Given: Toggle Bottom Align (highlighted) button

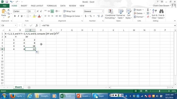Looking at the screenshot, I should (x=52, y=11).
